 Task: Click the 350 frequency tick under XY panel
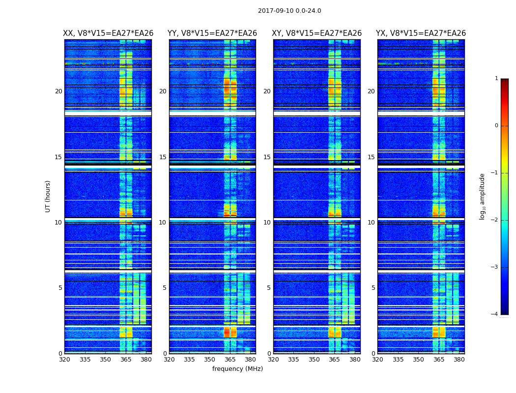pos(314,360)
